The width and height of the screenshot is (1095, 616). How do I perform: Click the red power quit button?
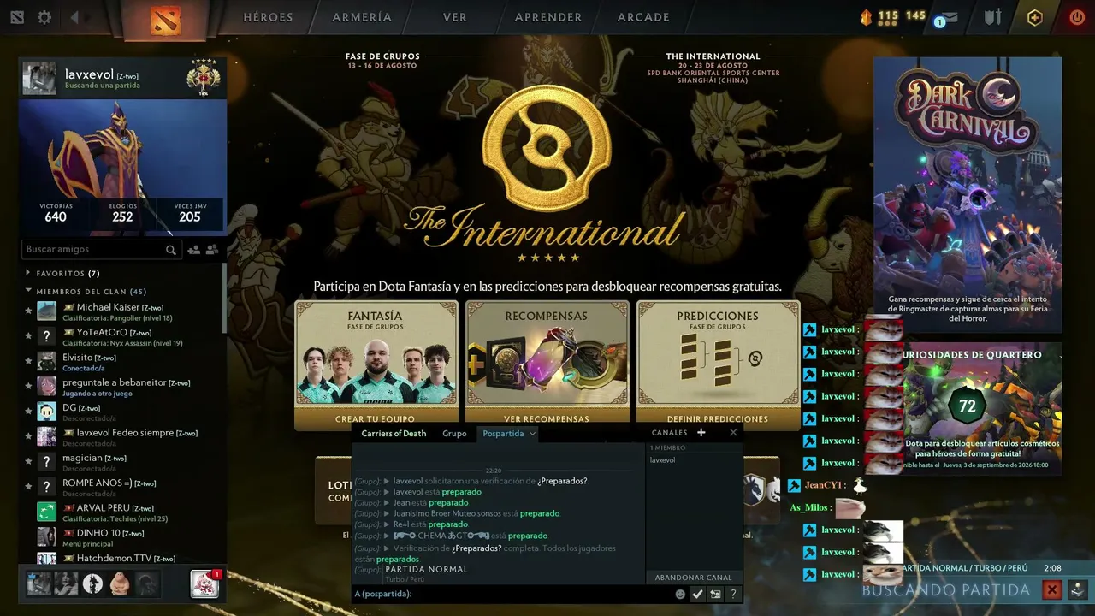(1077, 17)
